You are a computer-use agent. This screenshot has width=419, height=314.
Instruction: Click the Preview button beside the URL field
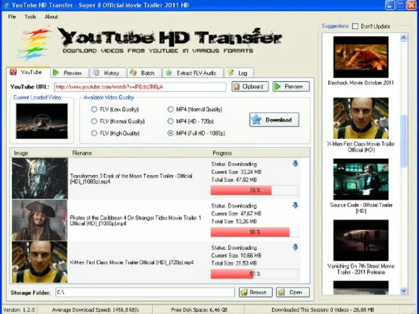point(291,86)
